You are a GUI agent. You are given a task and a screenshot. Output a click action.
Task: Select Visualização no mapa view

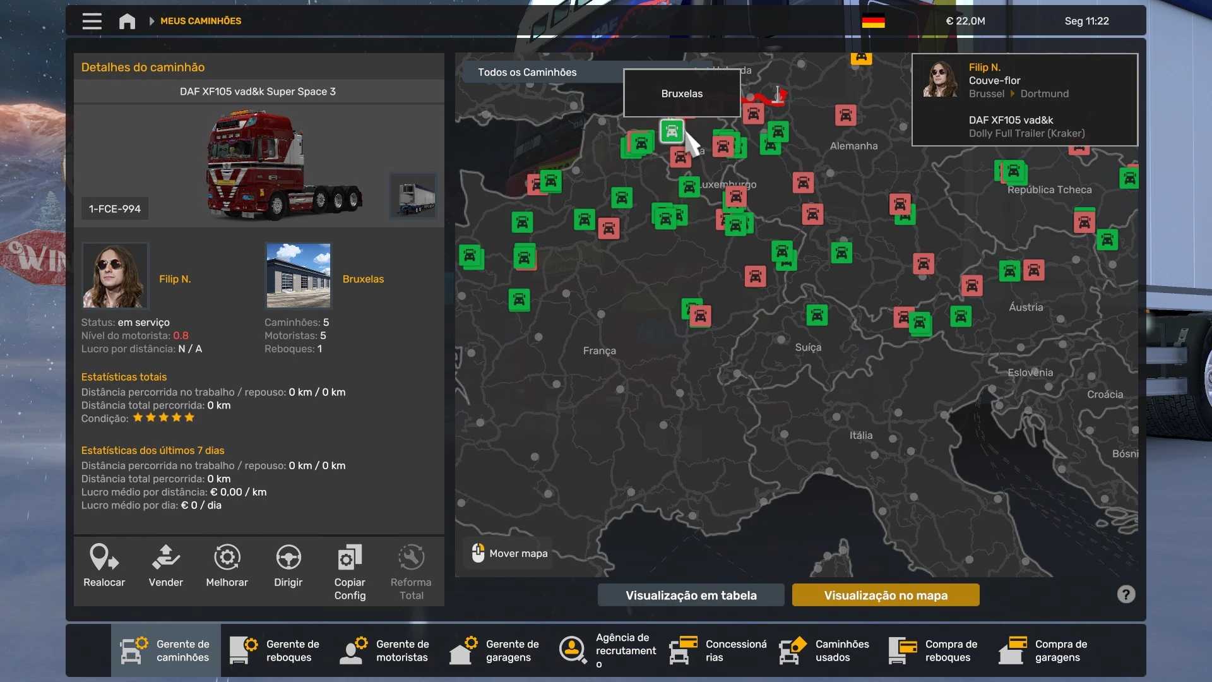(885, 595)
